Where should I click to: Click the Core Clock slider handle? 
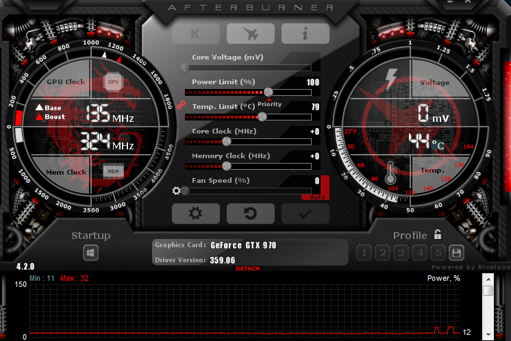(227, 142)
